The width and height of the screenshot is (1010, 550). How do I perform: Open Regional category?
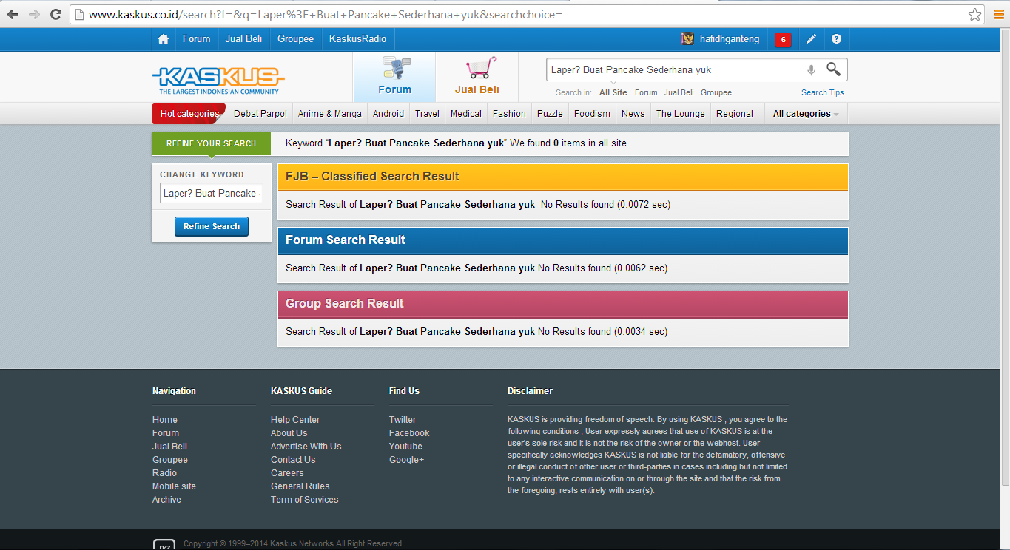pos(735,114)
